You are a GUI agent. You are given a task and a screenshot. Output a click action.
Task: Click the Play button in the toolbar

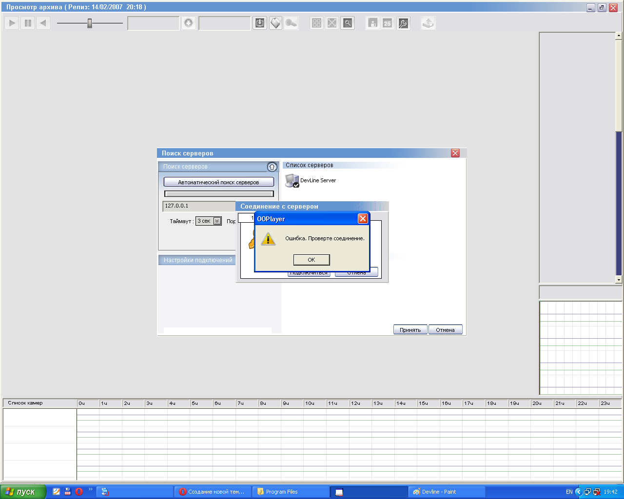pos(12,23)
